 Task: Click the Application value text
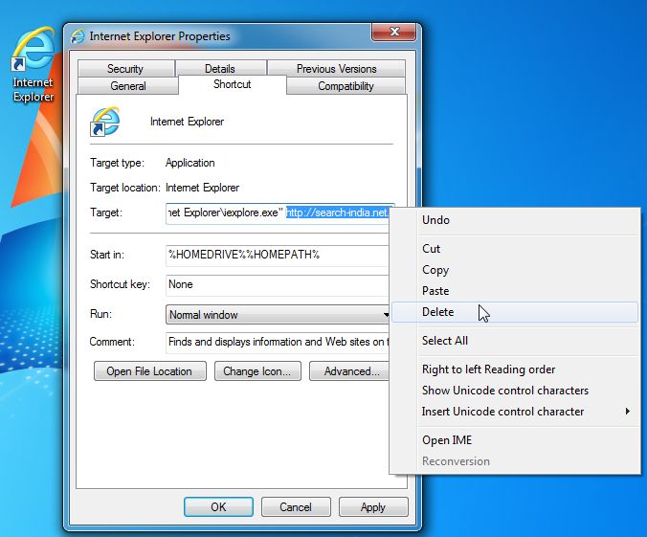tap(190, 163)
